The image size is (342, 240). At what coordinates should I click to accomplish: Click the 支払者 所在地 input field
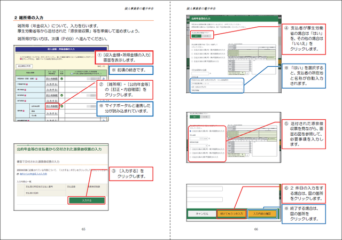click(217, 83)
